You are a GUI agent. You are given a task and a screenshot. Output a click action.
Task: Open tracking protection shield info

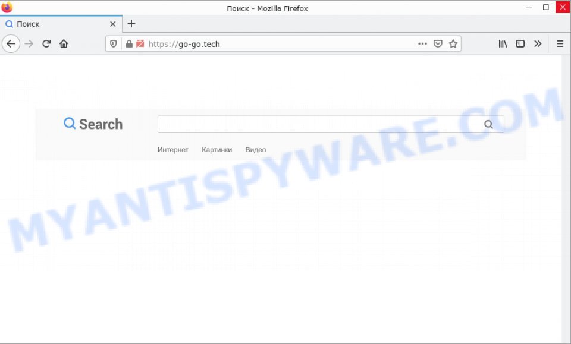point(113,44)
